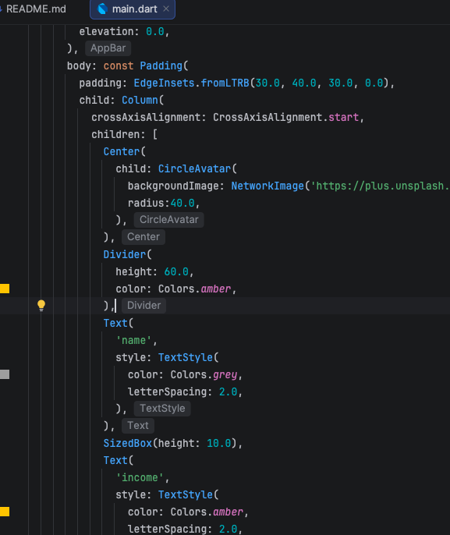Click the CircleAvatar closing-label hint

pos(169,220)
